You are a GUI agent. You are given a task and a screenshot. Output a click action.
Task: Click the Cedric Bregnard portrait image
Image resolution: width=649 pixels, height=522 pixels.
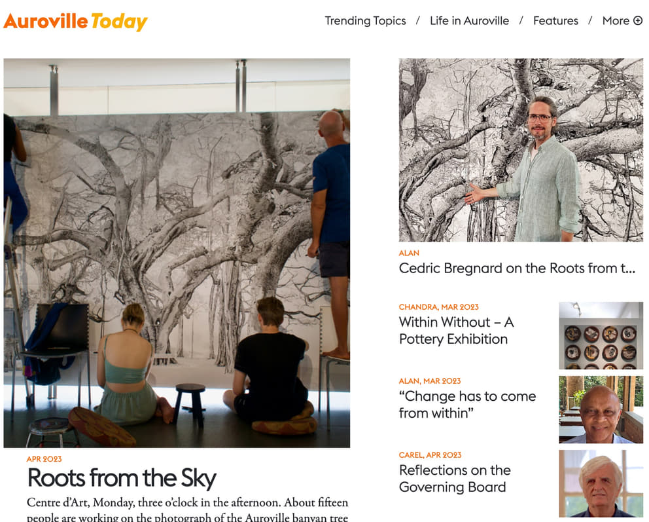[x=521, y=150]
